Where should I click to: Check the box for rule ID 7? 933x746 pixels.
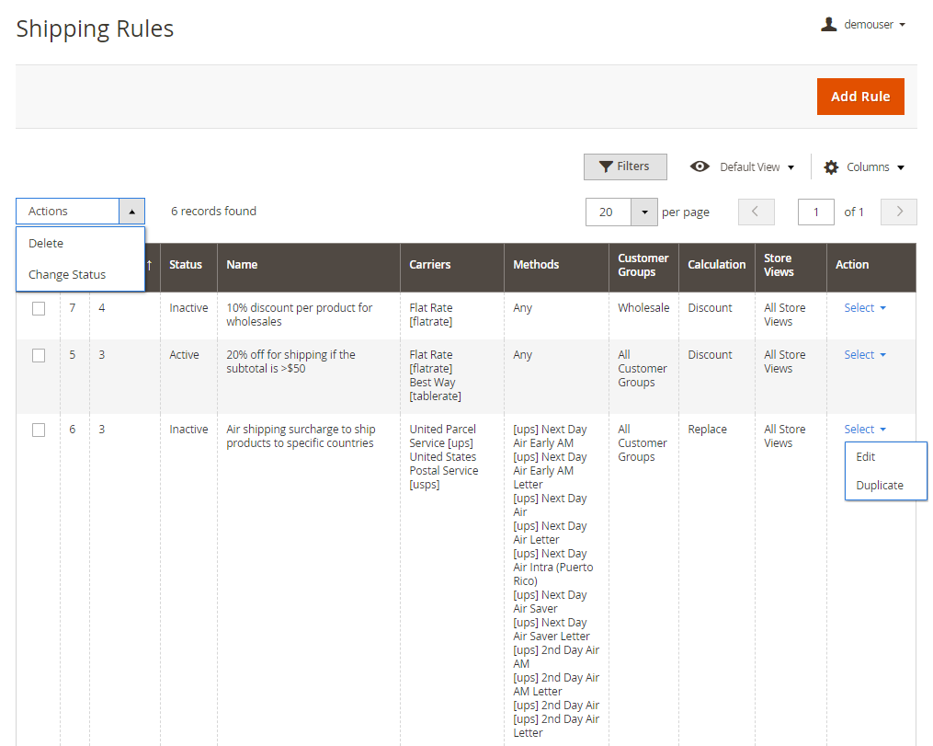(39, 309)
